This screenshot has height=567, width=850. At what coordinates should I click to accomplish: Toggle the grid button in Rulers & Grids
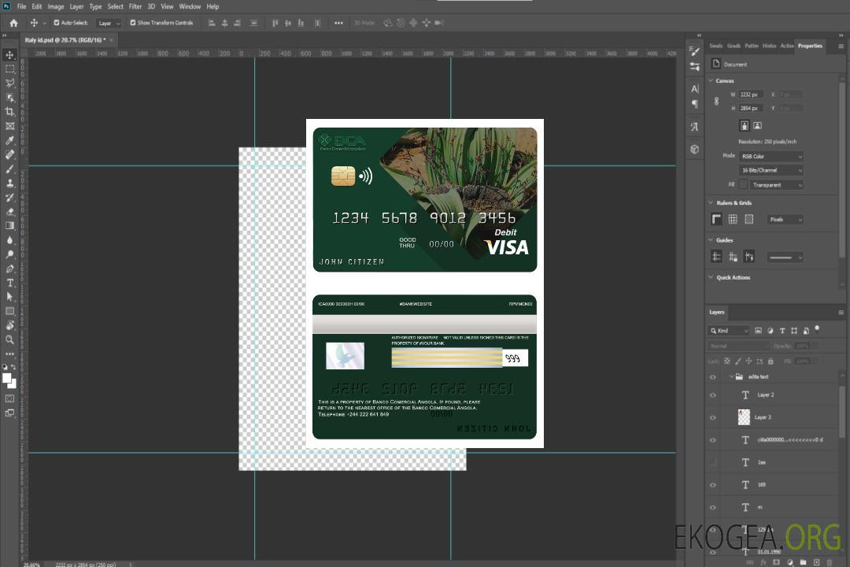point(733,219)
